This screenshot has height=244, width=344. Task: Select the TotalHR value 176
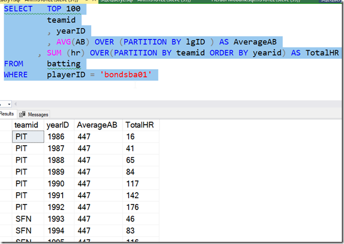pyautogui.click(x=140, y=207)
